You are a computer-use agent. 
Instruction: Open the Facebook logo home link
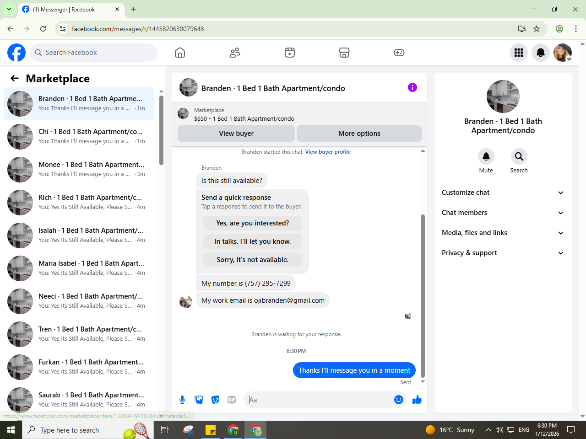pos(16,53)
